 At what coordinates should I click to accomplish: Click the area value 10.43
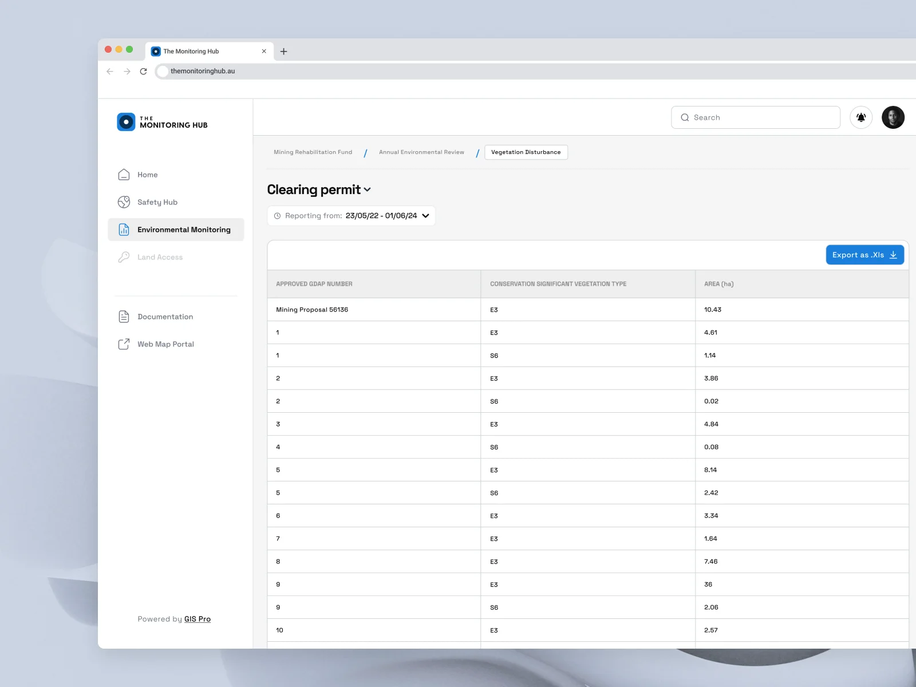point(713,310)
